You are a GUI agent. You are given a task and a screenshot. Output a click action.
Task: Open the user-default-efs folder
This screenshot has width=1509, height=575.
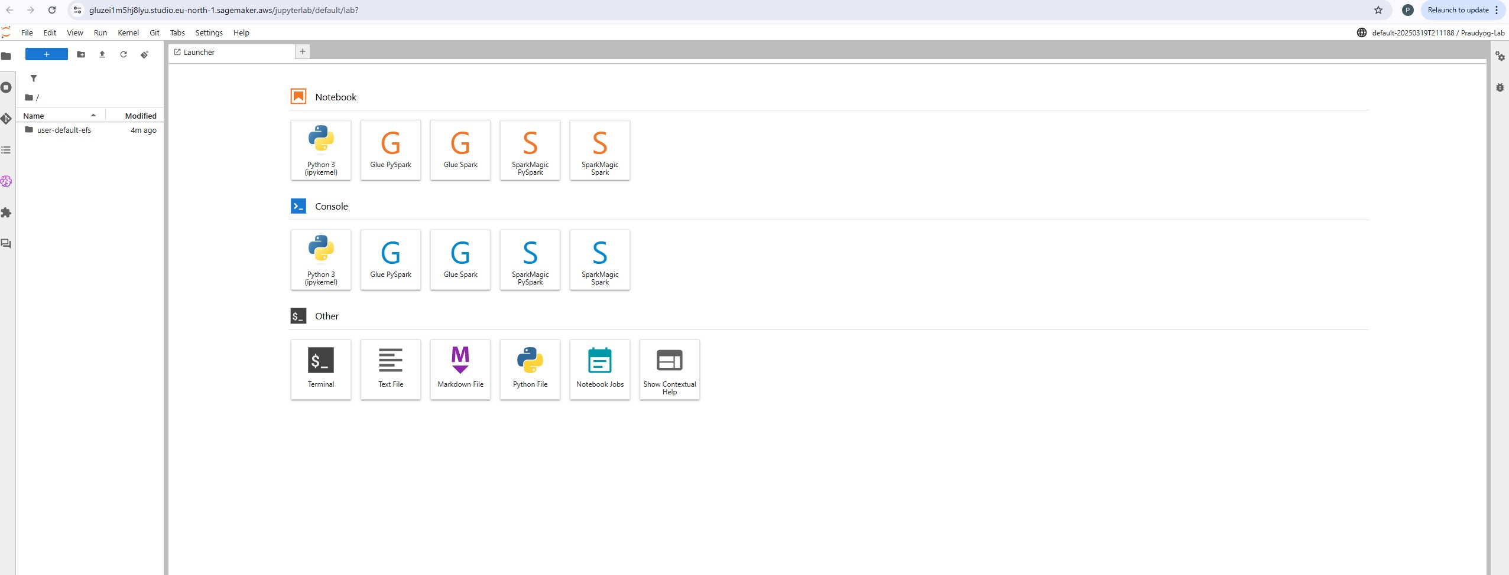pos(64,130)
